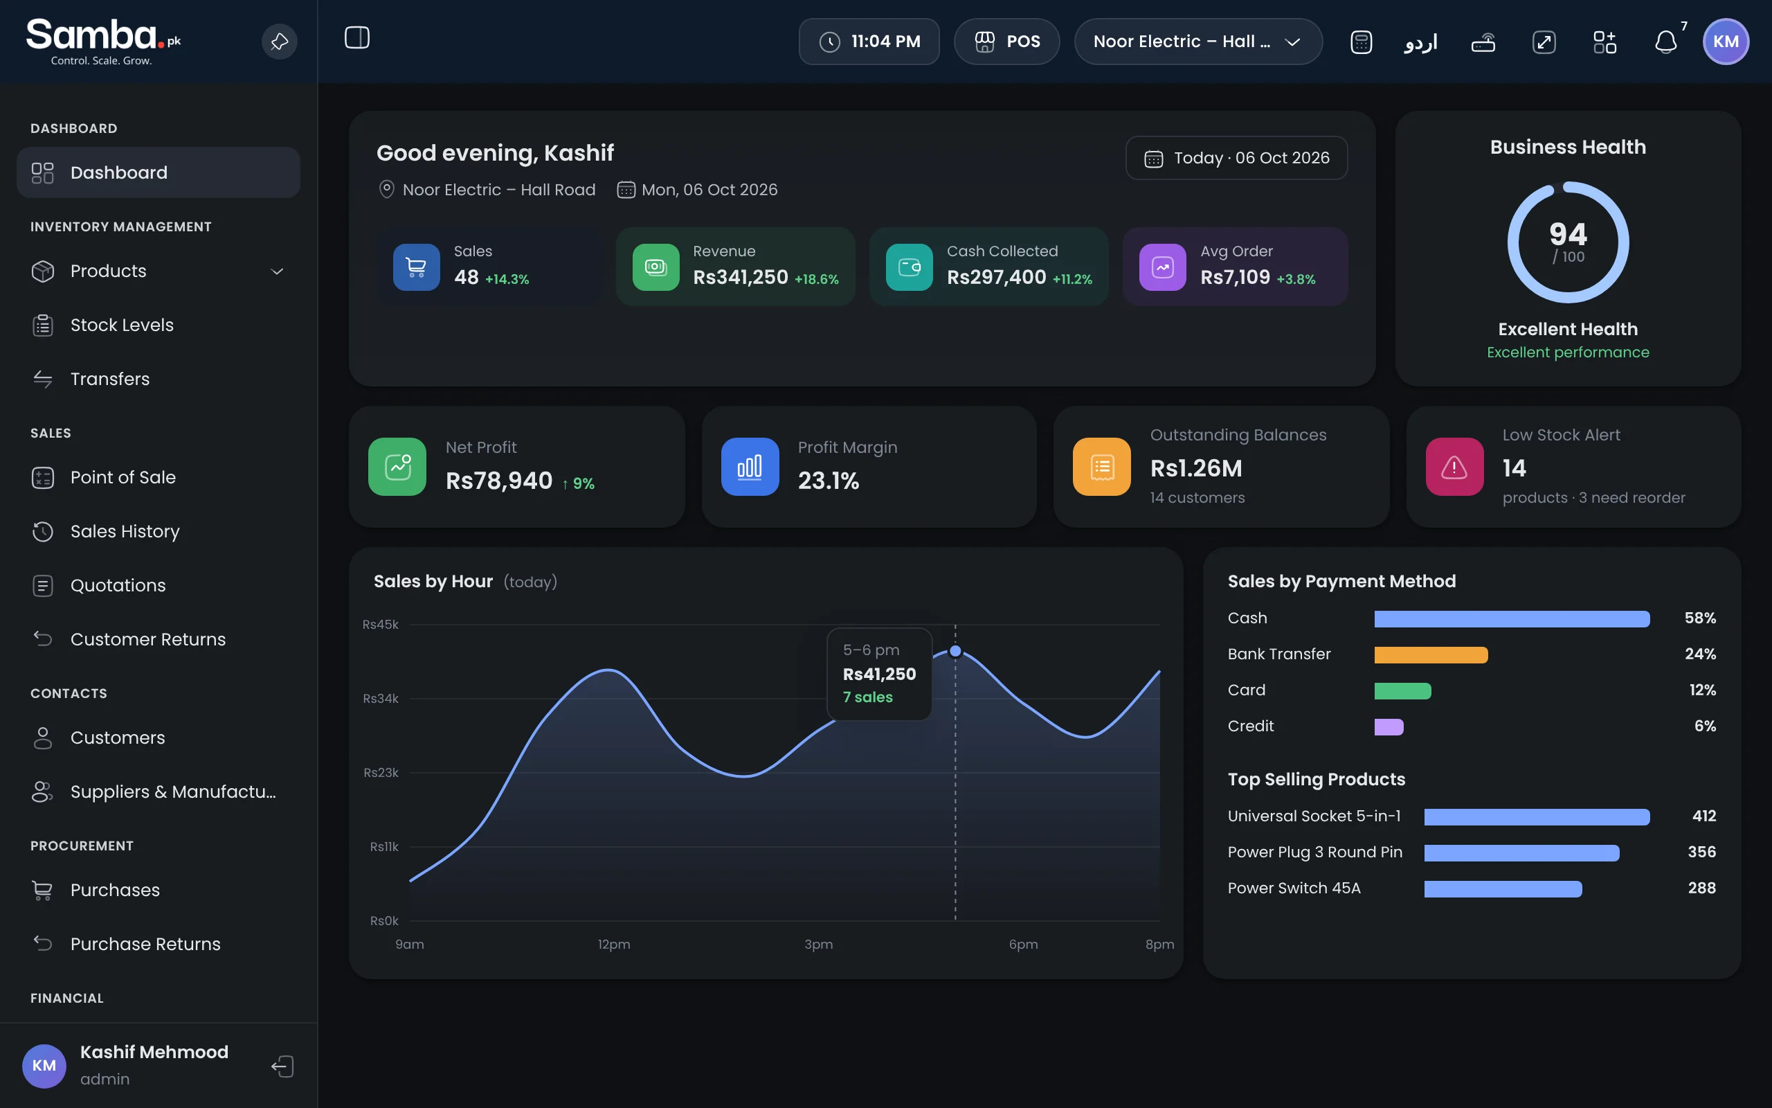Click the Avg Order trend icon

(1163, 267)
